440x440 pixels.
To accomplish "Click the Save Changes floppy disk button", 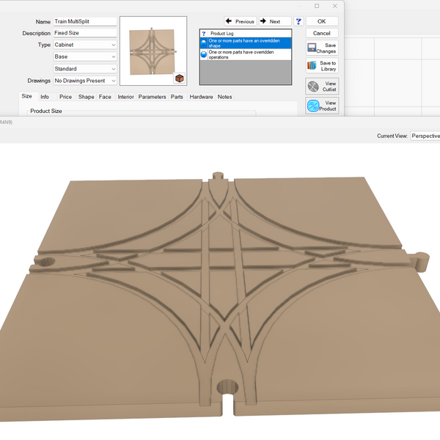I will tap(322, 48).
